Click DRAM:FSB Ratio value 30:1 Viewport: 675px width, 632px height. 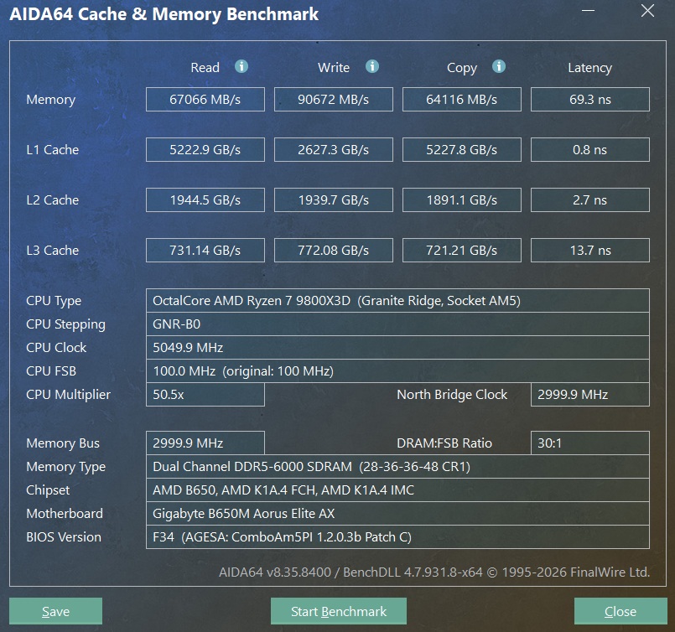pos(589,443)
